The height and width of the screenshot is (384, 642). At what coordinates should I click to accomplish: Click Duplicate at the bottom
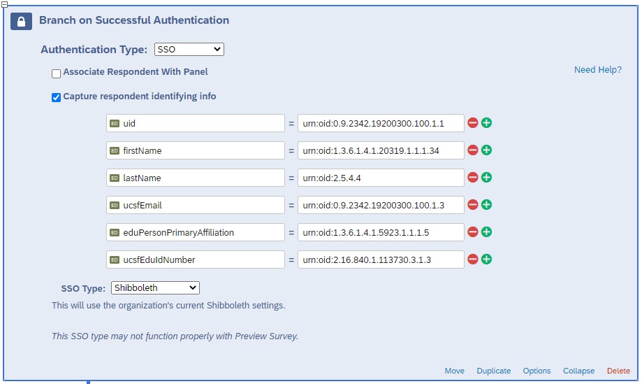point(493,371)
